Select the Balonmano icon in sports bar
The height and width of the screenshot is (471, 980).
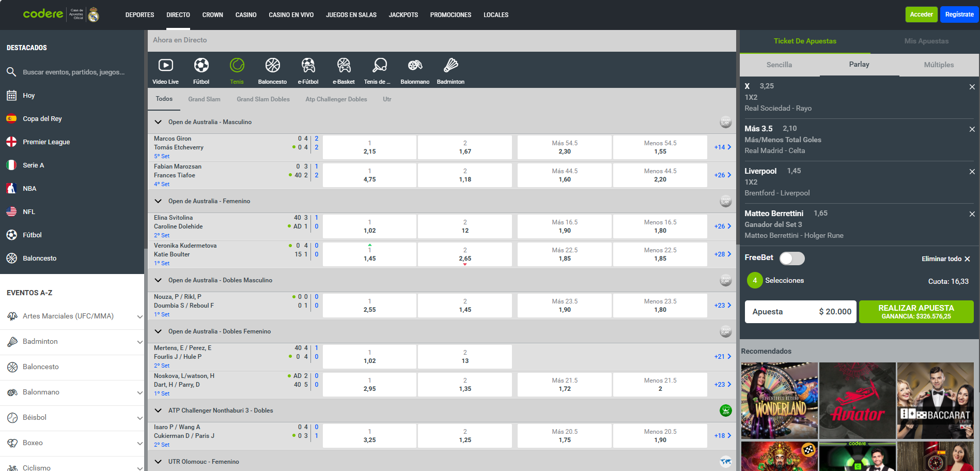pyautogui.click(x=415, y=65)
